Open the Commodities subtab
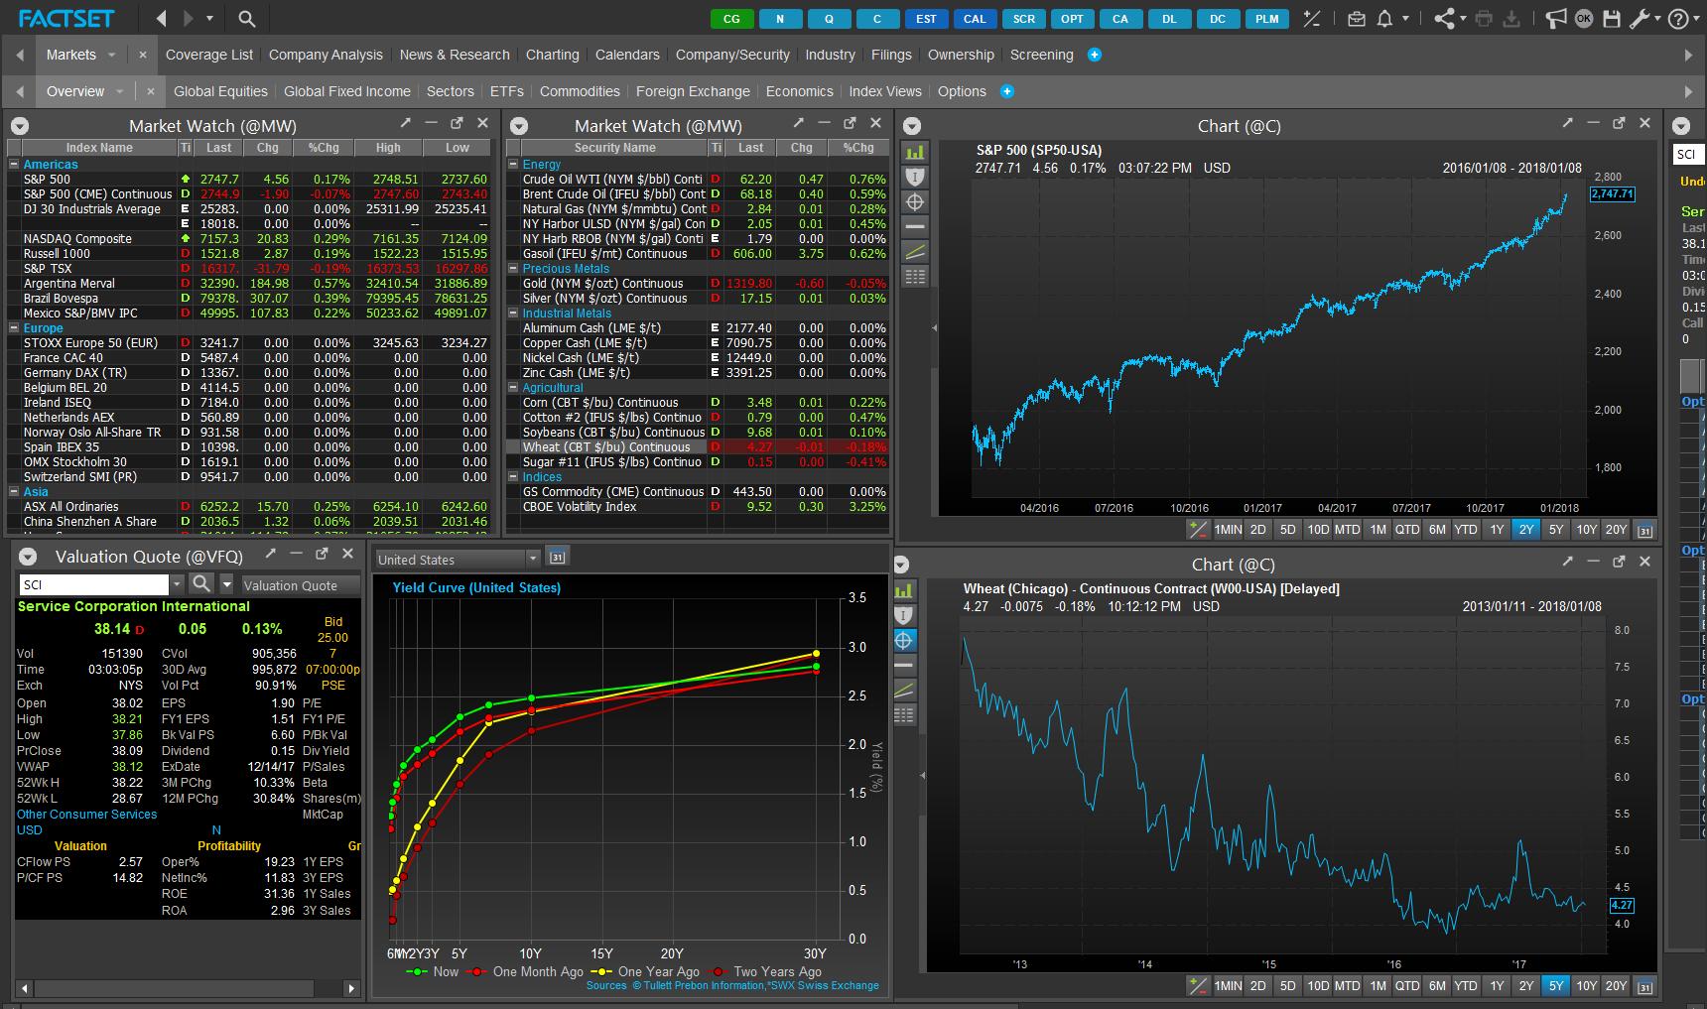The height and width of the screenshot is (1009, 1707). 580,91
